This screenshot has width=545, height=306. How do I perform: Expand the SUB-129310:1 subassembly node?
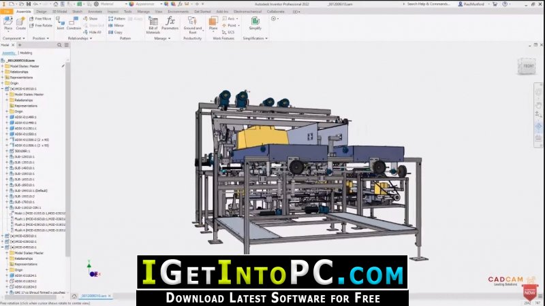pyautogui.click(x=7, y=156)
